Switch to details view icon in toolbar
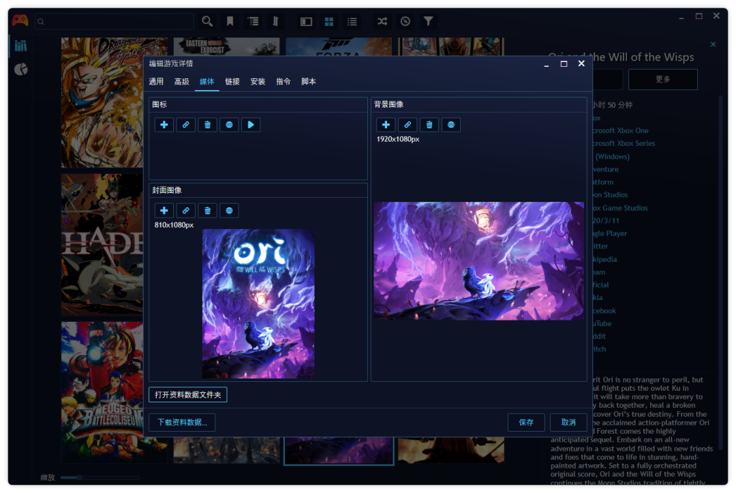 coord(306,21)
